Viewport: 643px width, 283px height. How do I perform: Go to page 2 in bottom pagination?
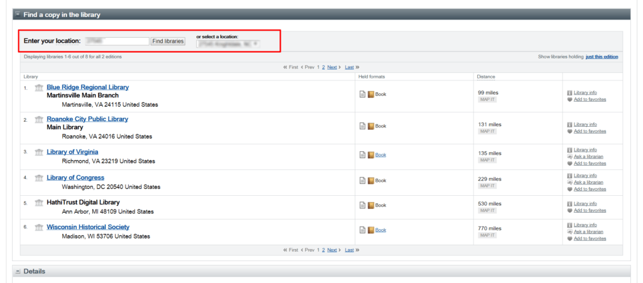tap(323, 250)
